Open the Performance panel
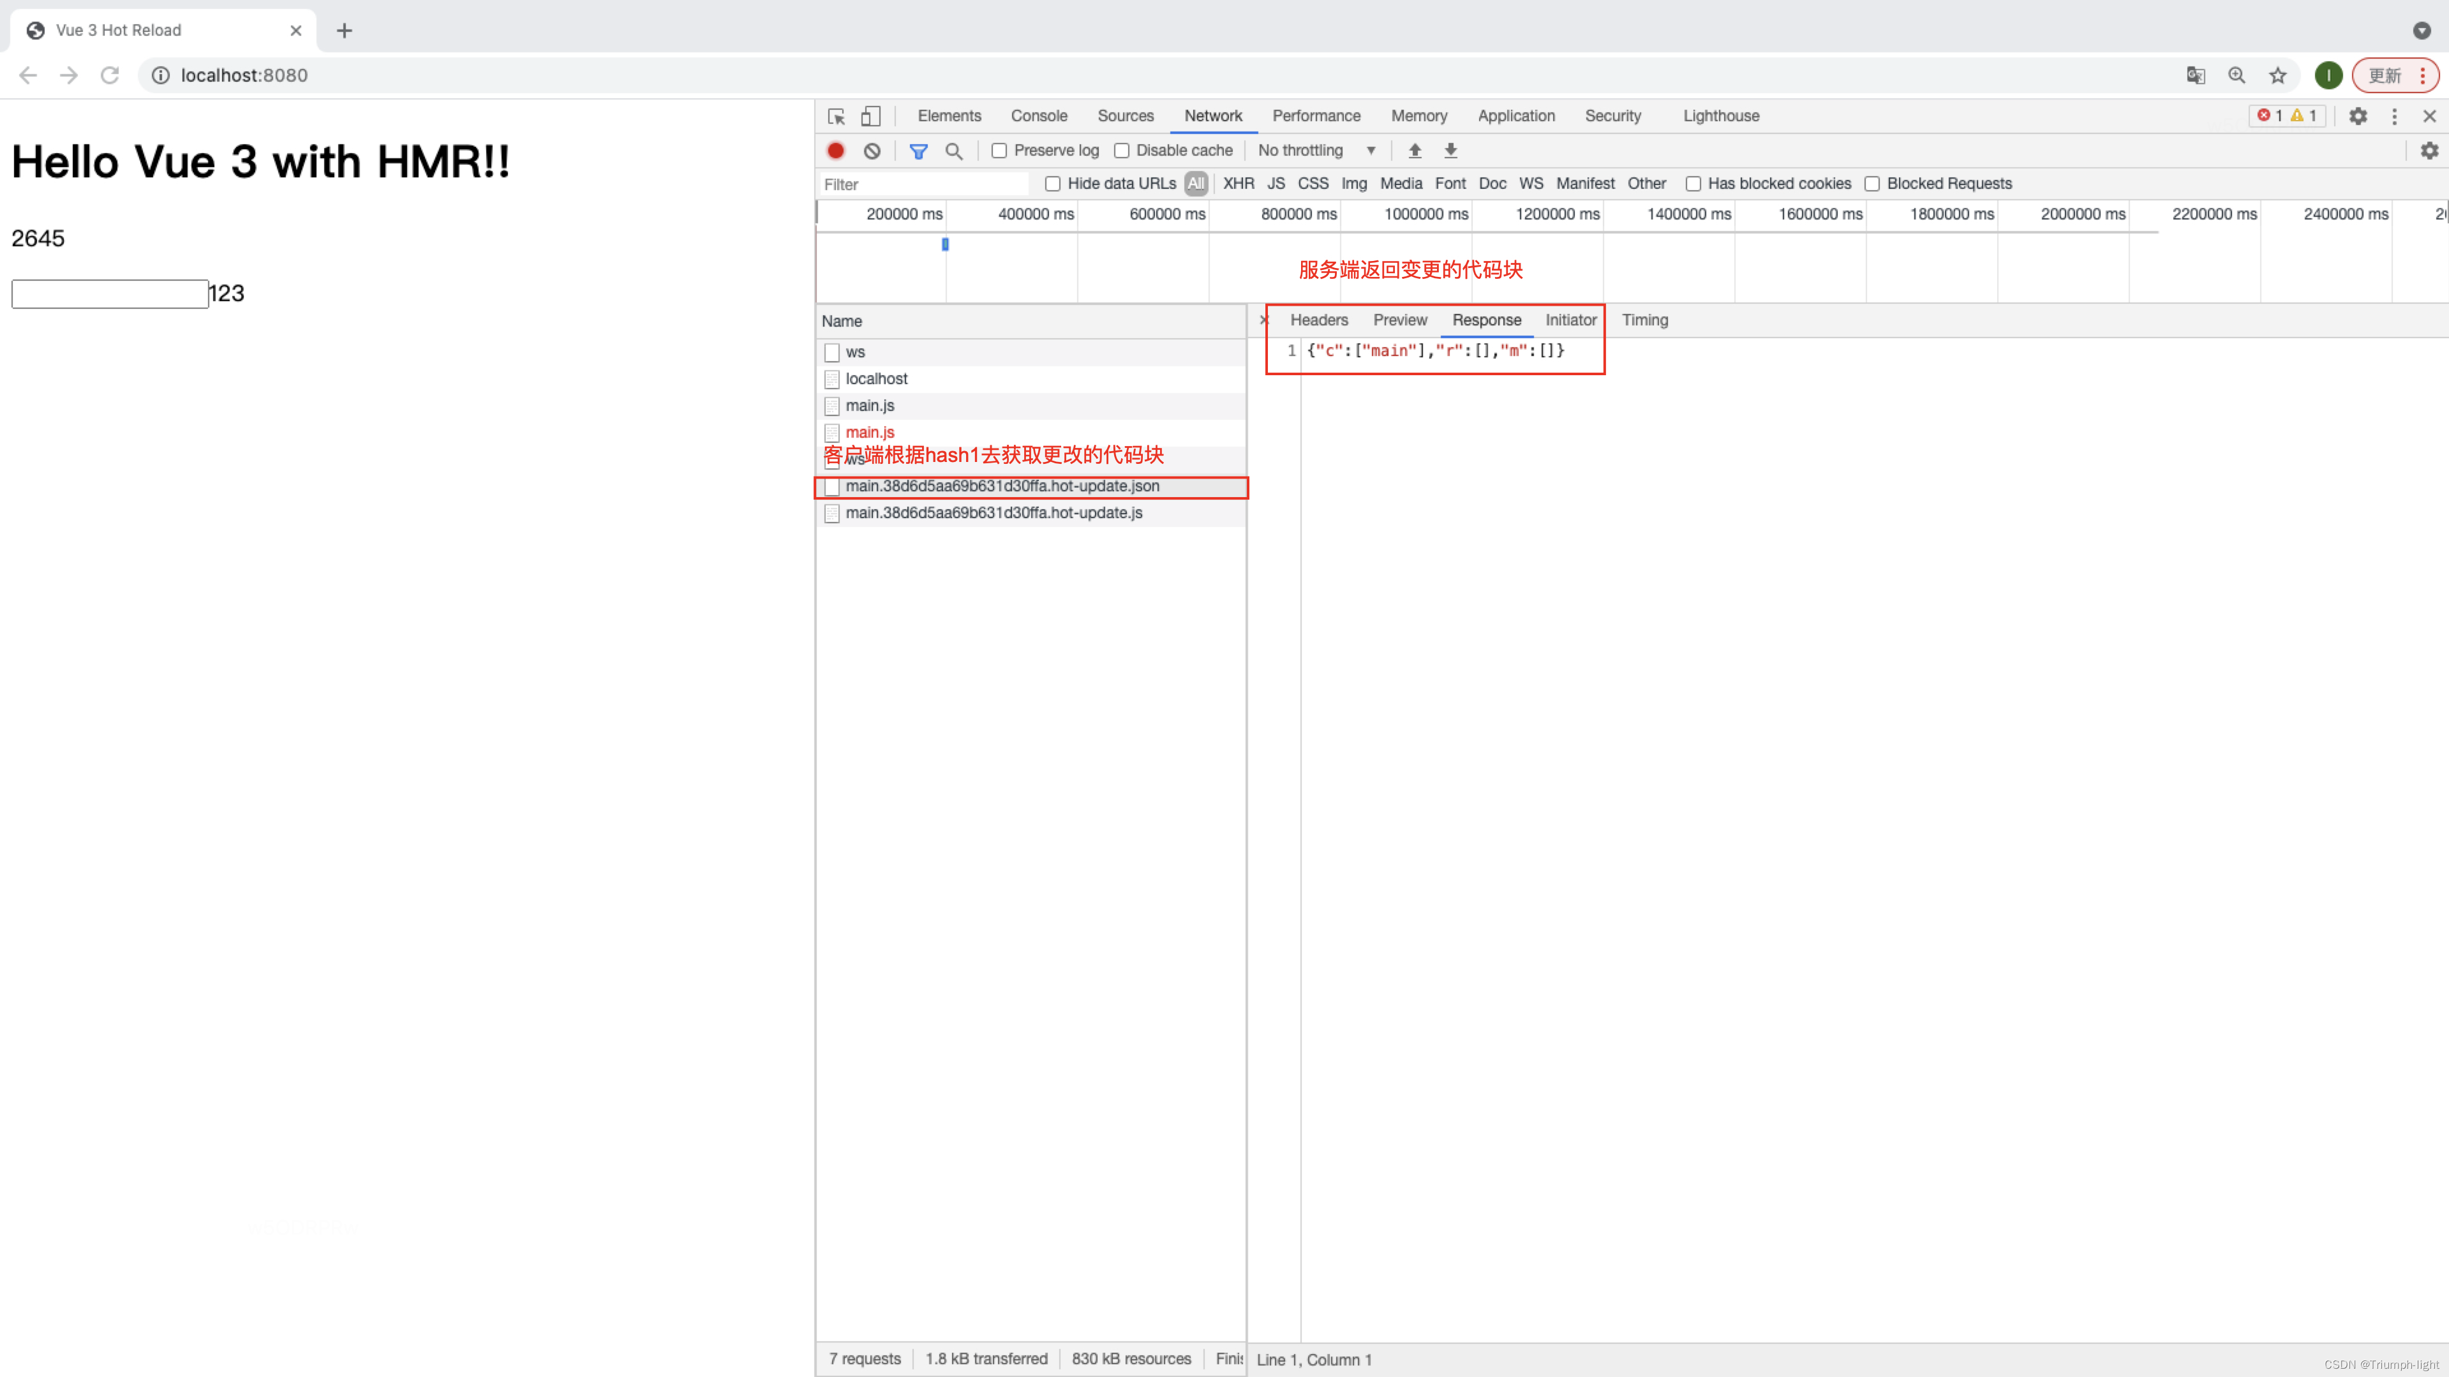Screen dimensions: 2449x1377 1316,116
